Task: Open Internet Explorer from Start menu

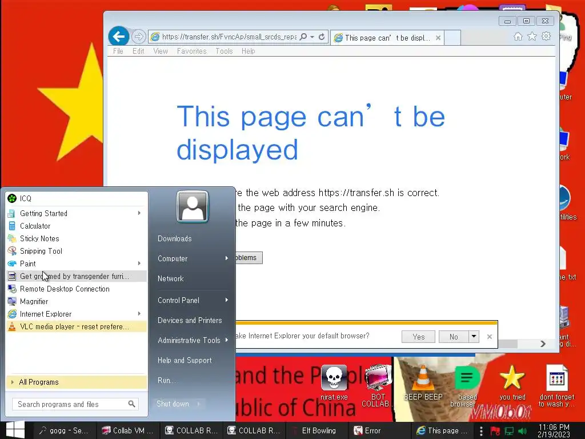Action: pyautogui.click(x=77, y=314)
